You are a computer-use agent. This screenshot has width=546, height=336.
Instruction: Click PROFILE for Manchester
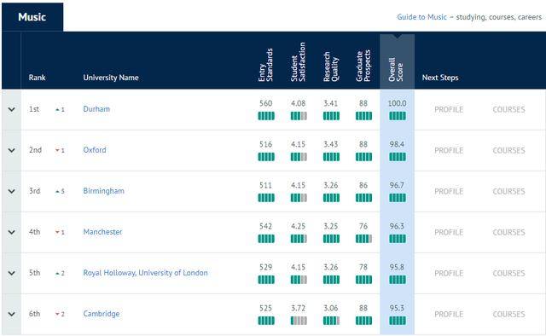coord(449,232)
